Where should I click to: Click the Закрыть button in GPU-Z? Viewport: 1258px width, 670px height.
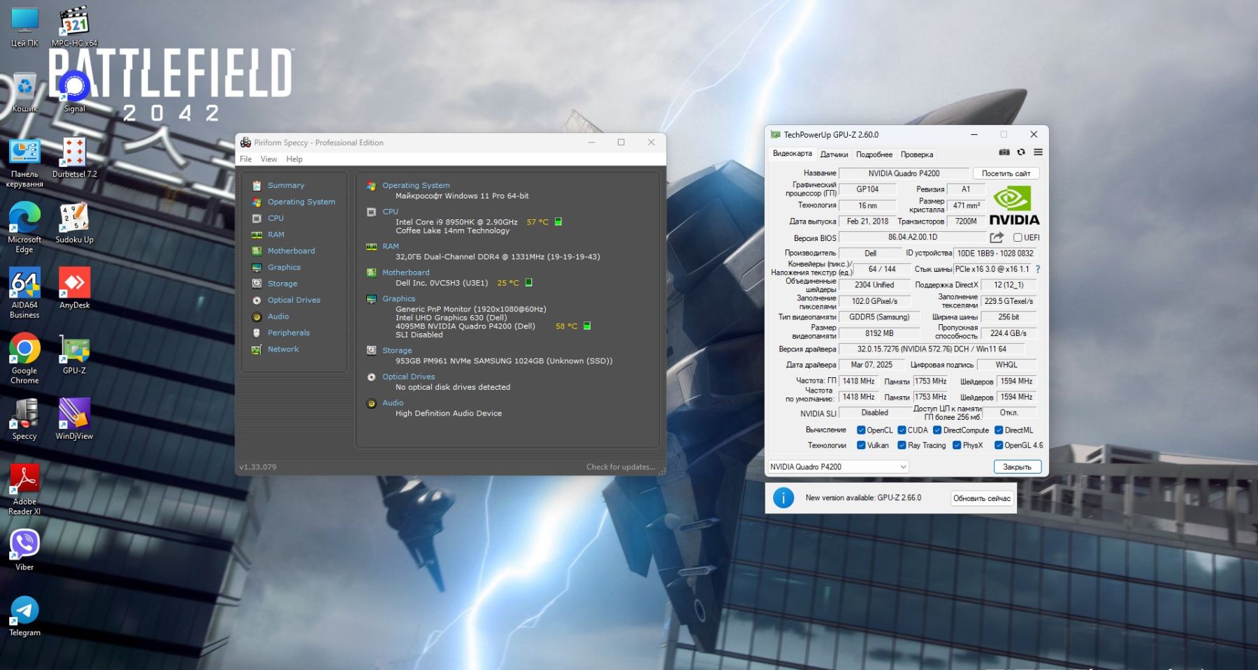(1017, 467)
